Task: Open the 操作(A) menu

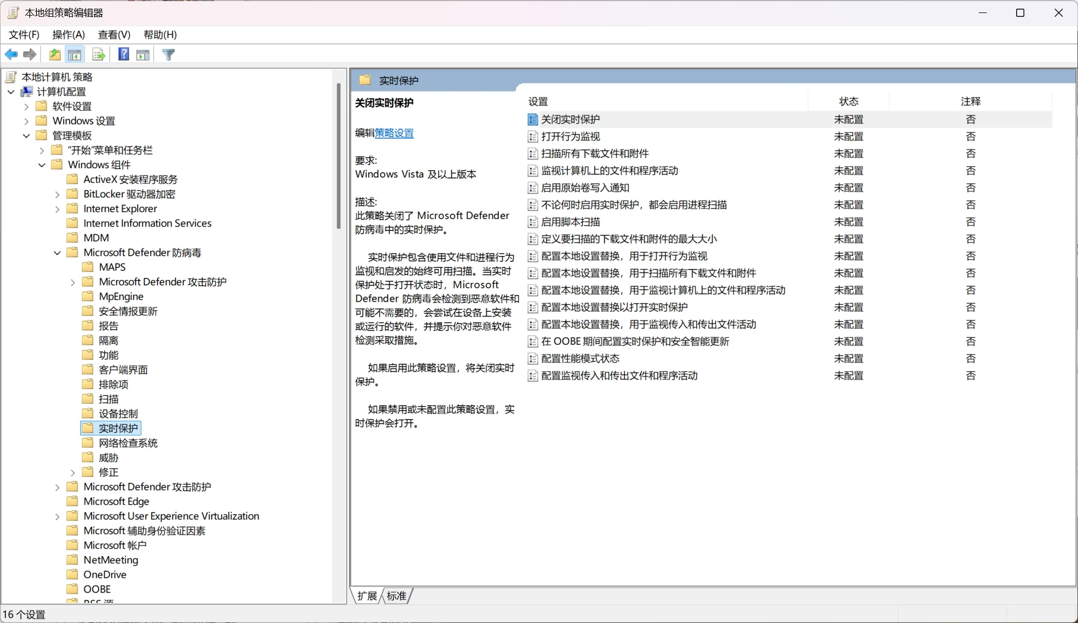Action: pyautogui.click(x=68, y=35)
